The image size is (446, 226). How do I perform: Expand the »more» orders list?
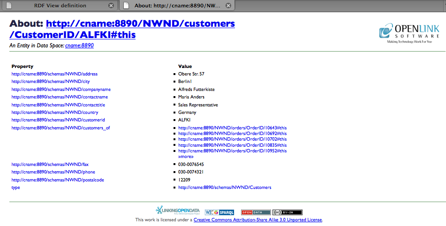[186, 157]
